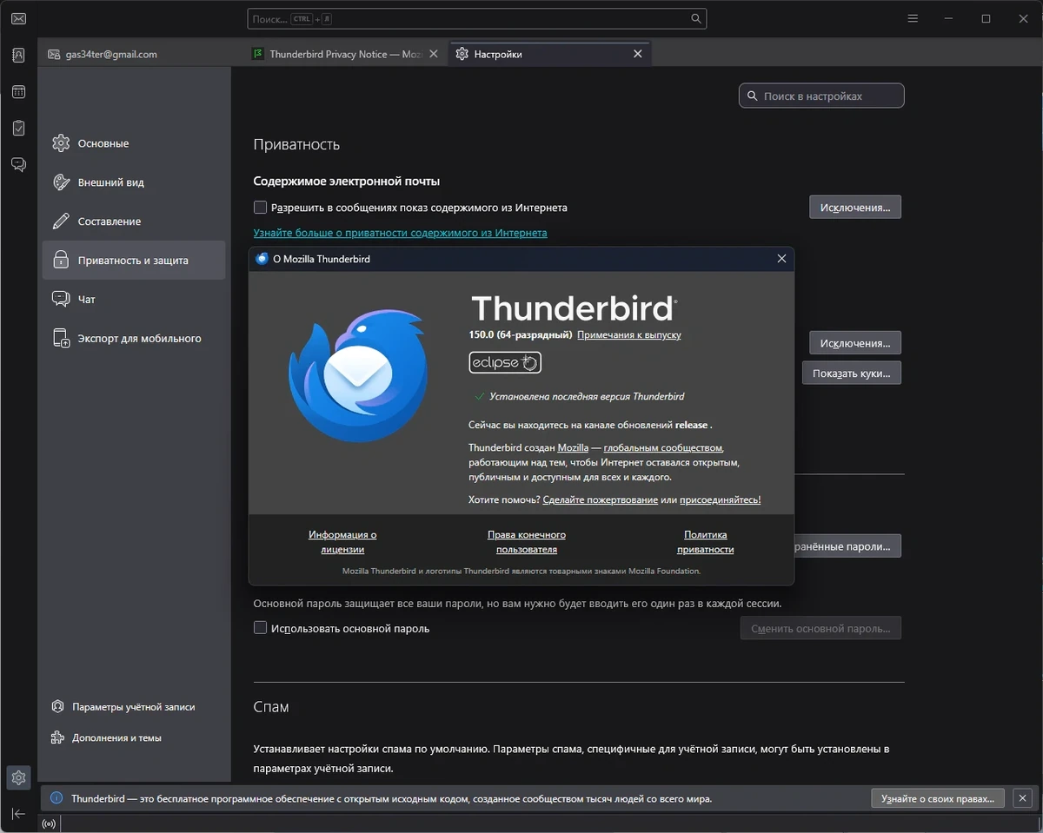
Task: Click Исключения button for remote content
Action: 855,208
